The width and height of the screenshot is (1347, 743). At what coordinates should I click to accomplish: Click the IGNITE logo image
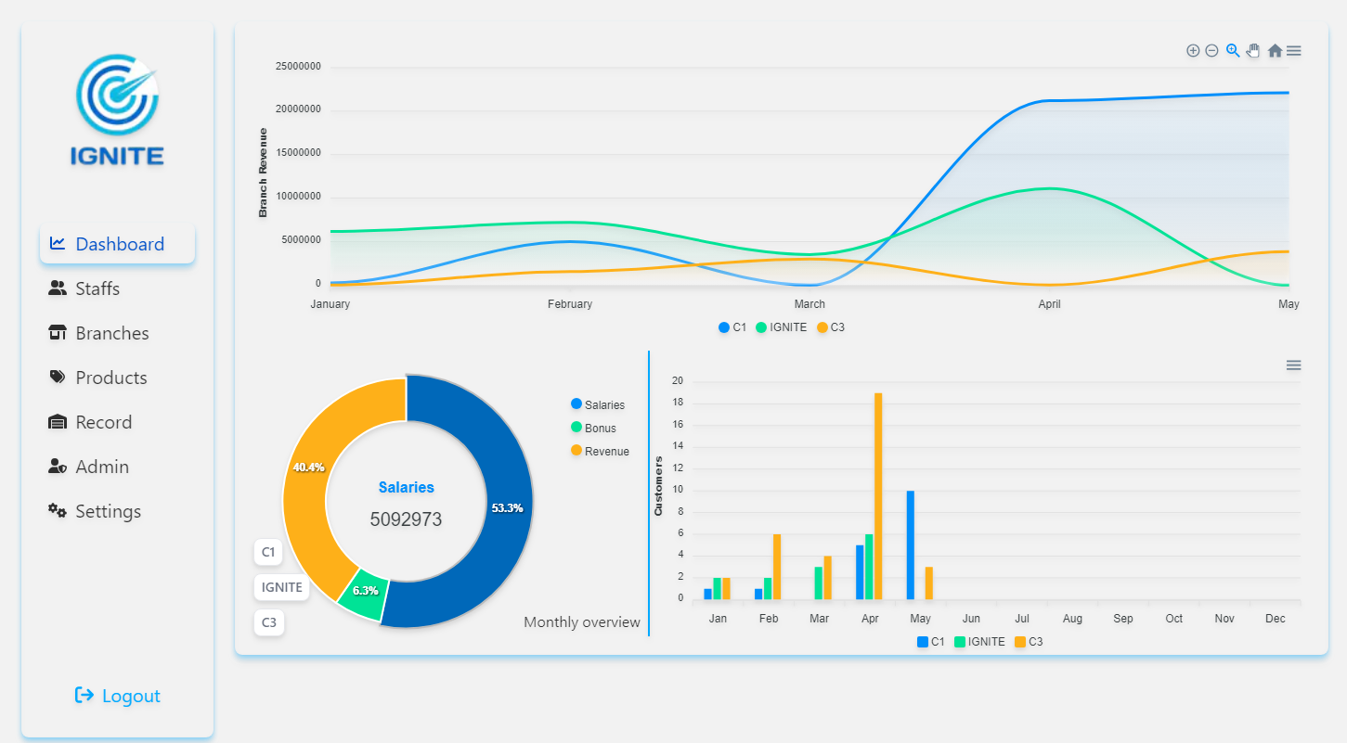point(117,109)
